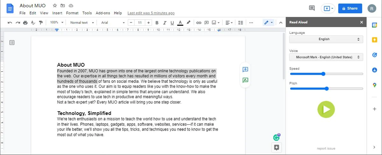Screen dimensions: 382x155
Task: Open the editing mode pencil dropdown
Action: pos(268,23)
